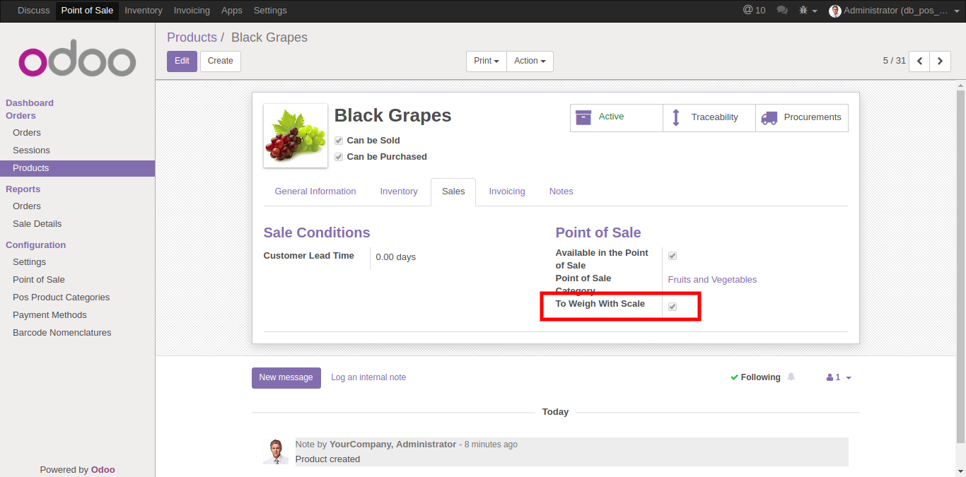Go to previous product record arrow
The width and height of the screenshot is (966, 477).
(919, 61)
